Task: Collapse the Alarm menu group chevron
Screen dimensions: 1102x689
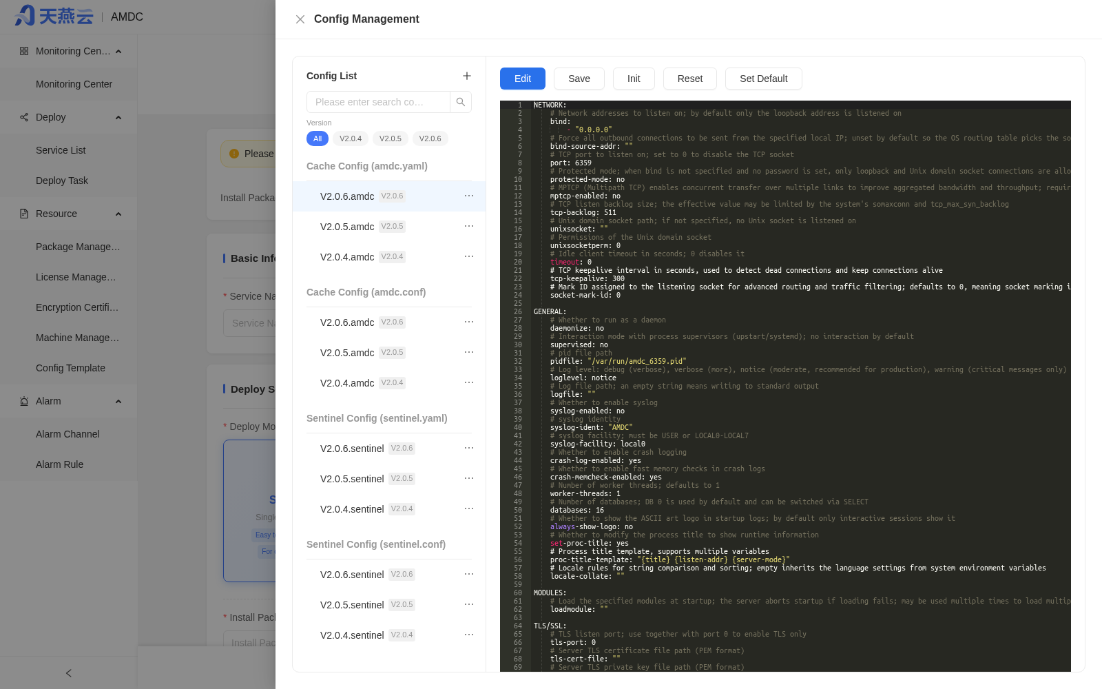Action: [118, 402]
